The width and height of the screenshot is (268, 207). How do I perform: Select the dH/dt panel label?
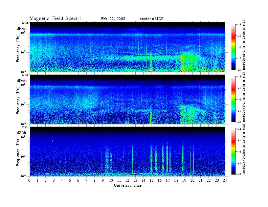coord(22,28)
